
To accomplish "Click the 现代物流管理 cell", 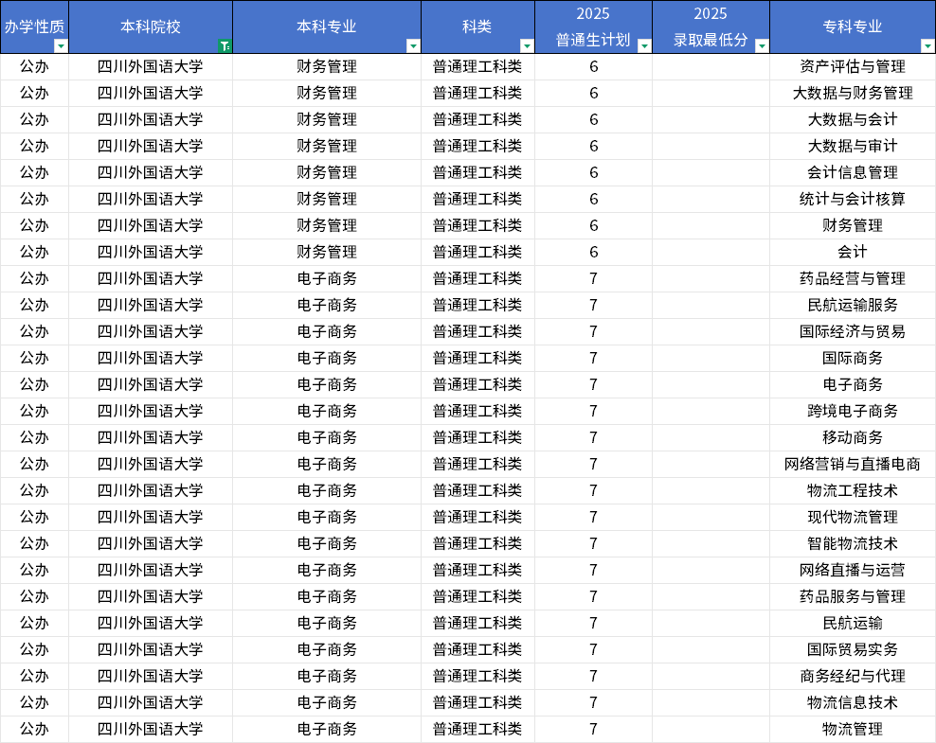I will pos(853,517).
